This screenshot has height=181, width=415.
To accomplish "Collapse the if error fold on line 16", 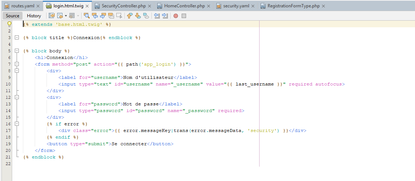I will pos(17,123).
